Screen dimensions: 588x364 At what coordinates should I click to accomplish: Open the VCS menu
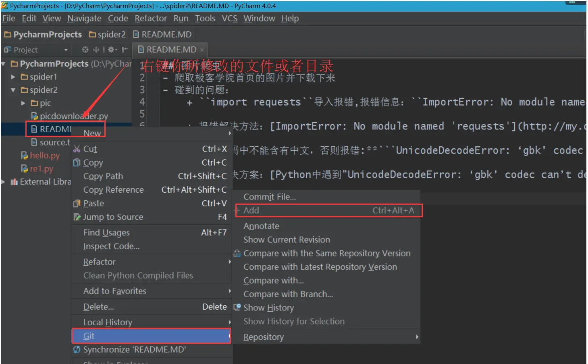[x=230, y=19]
